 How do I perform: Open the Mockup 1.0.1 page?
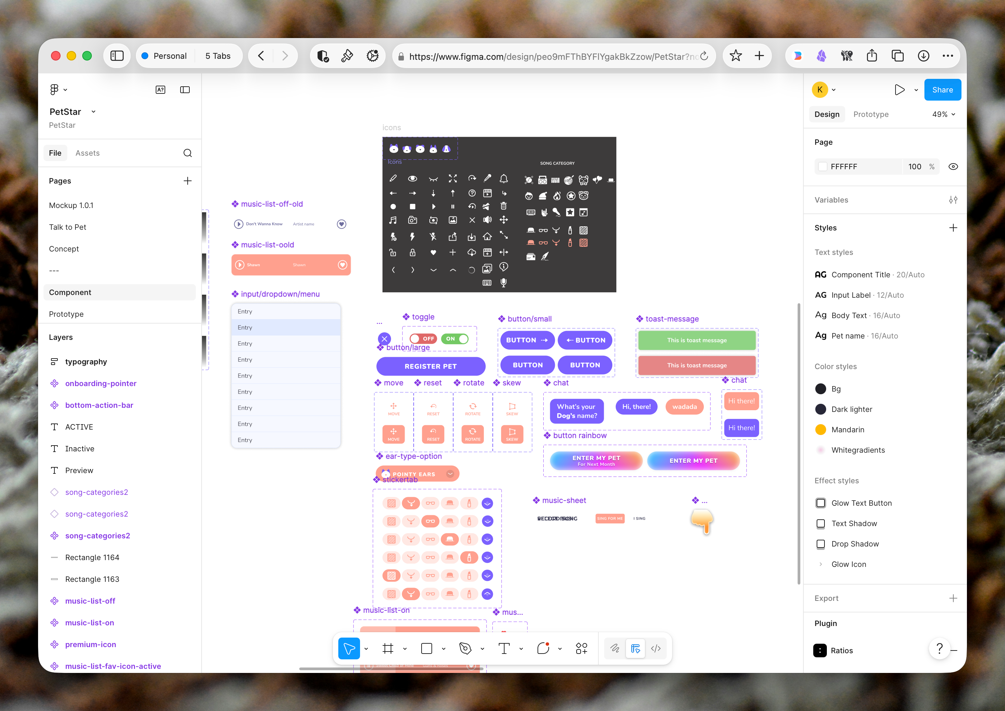click(x=119, y=205)
